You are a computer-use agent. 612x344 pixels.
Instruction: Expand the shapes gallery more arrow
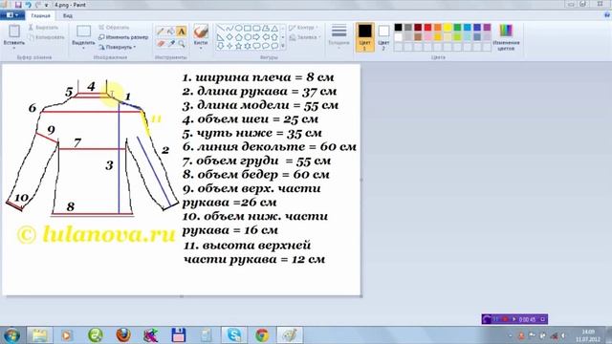click(283, 46)
